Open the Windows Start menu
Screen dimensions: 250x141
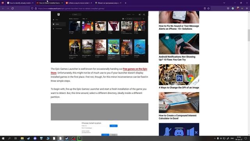(x=3, y=138)
